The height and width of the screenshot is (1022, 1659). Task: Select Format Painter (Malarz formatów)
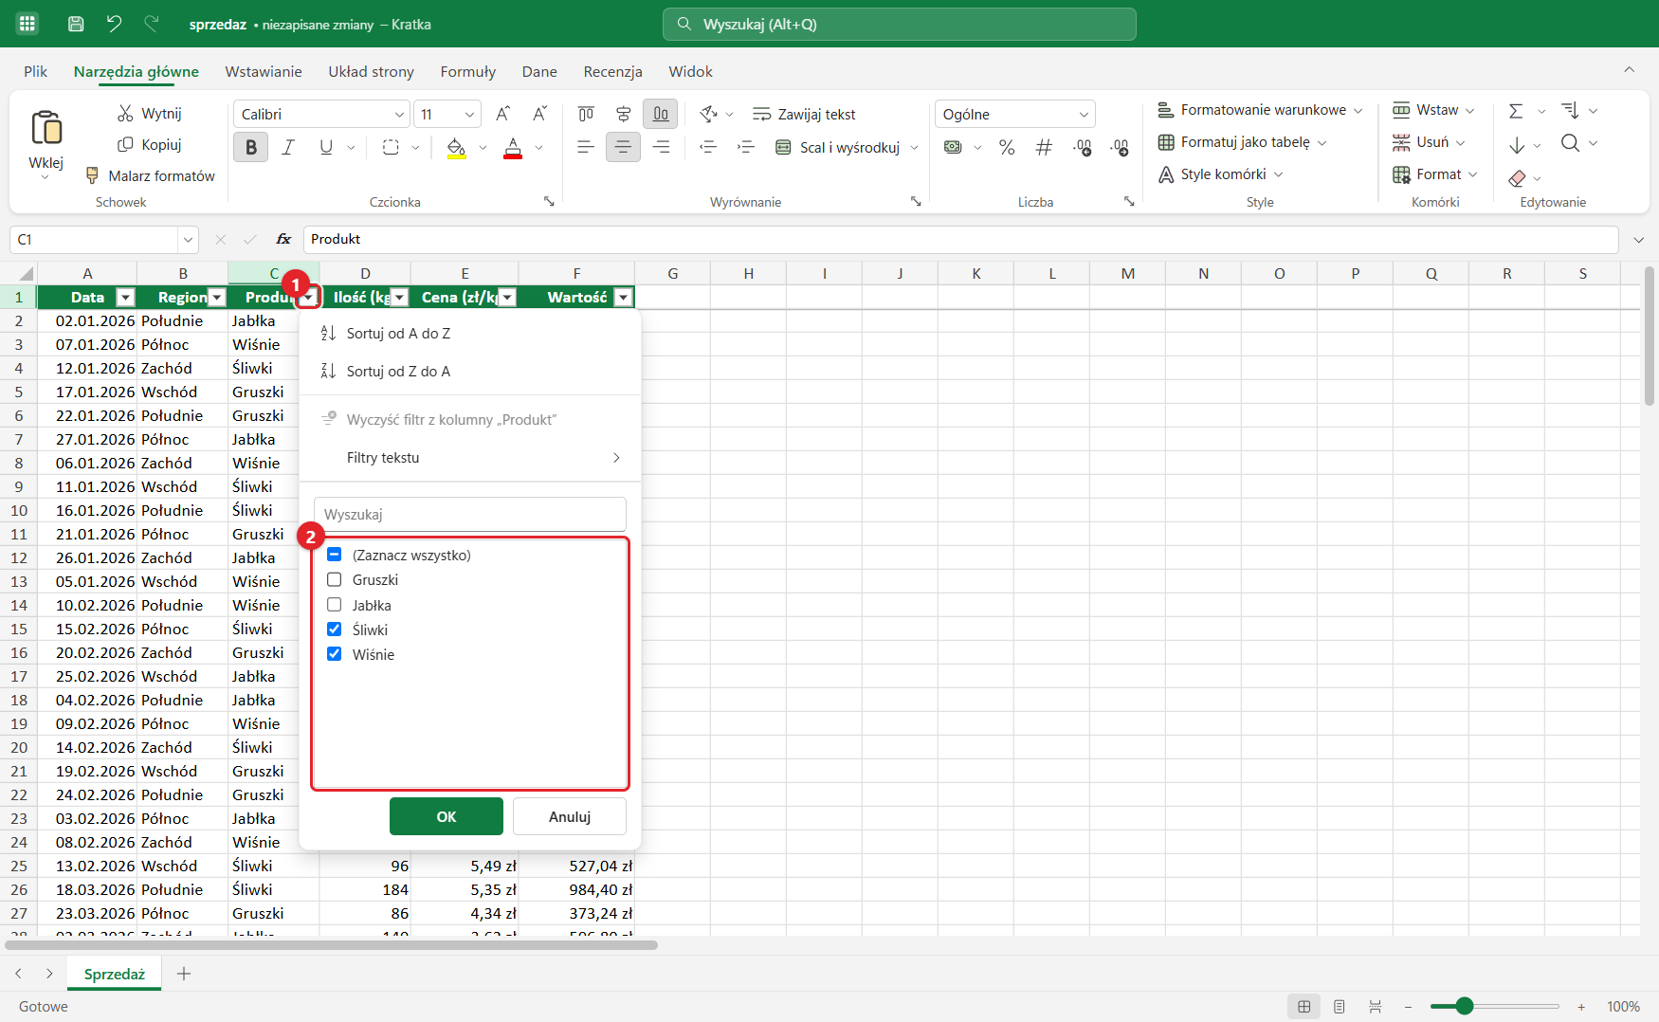click(151, 175)
